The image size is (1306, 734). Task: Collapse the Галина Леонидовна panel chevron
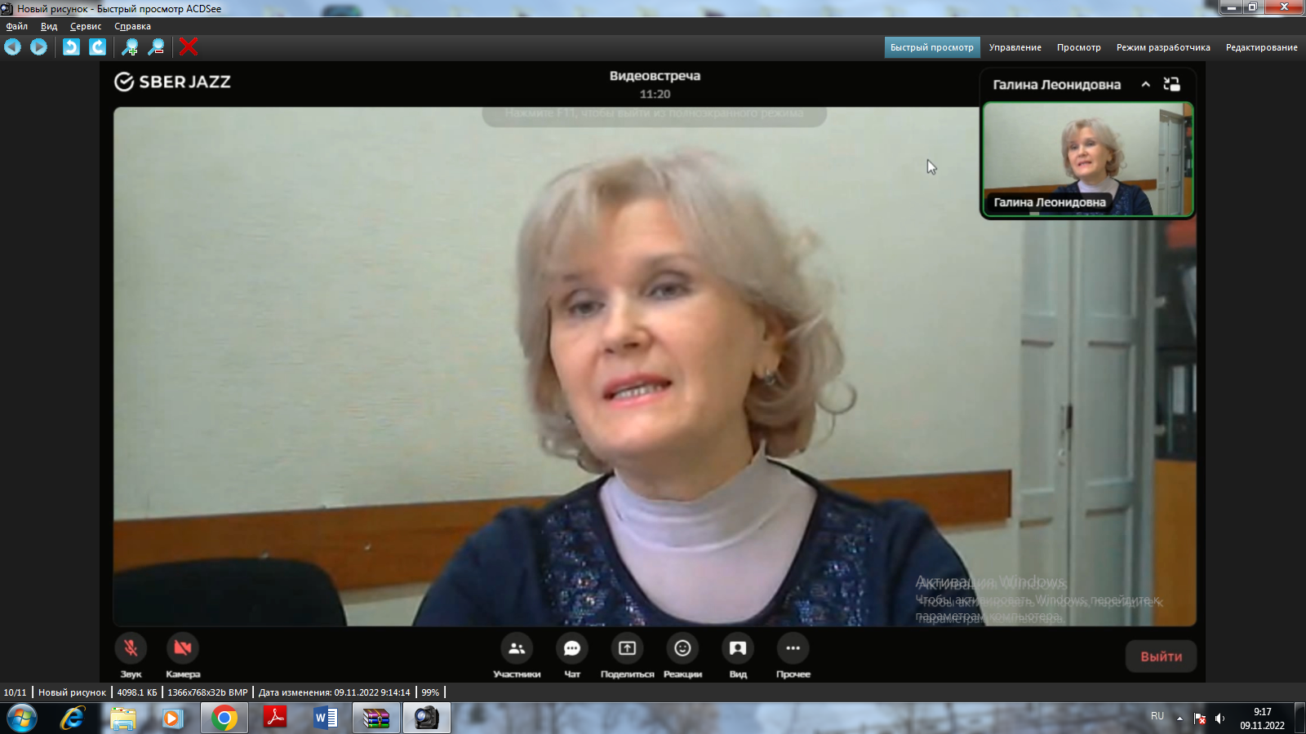pyautogui.click(x=1146, y=84)
